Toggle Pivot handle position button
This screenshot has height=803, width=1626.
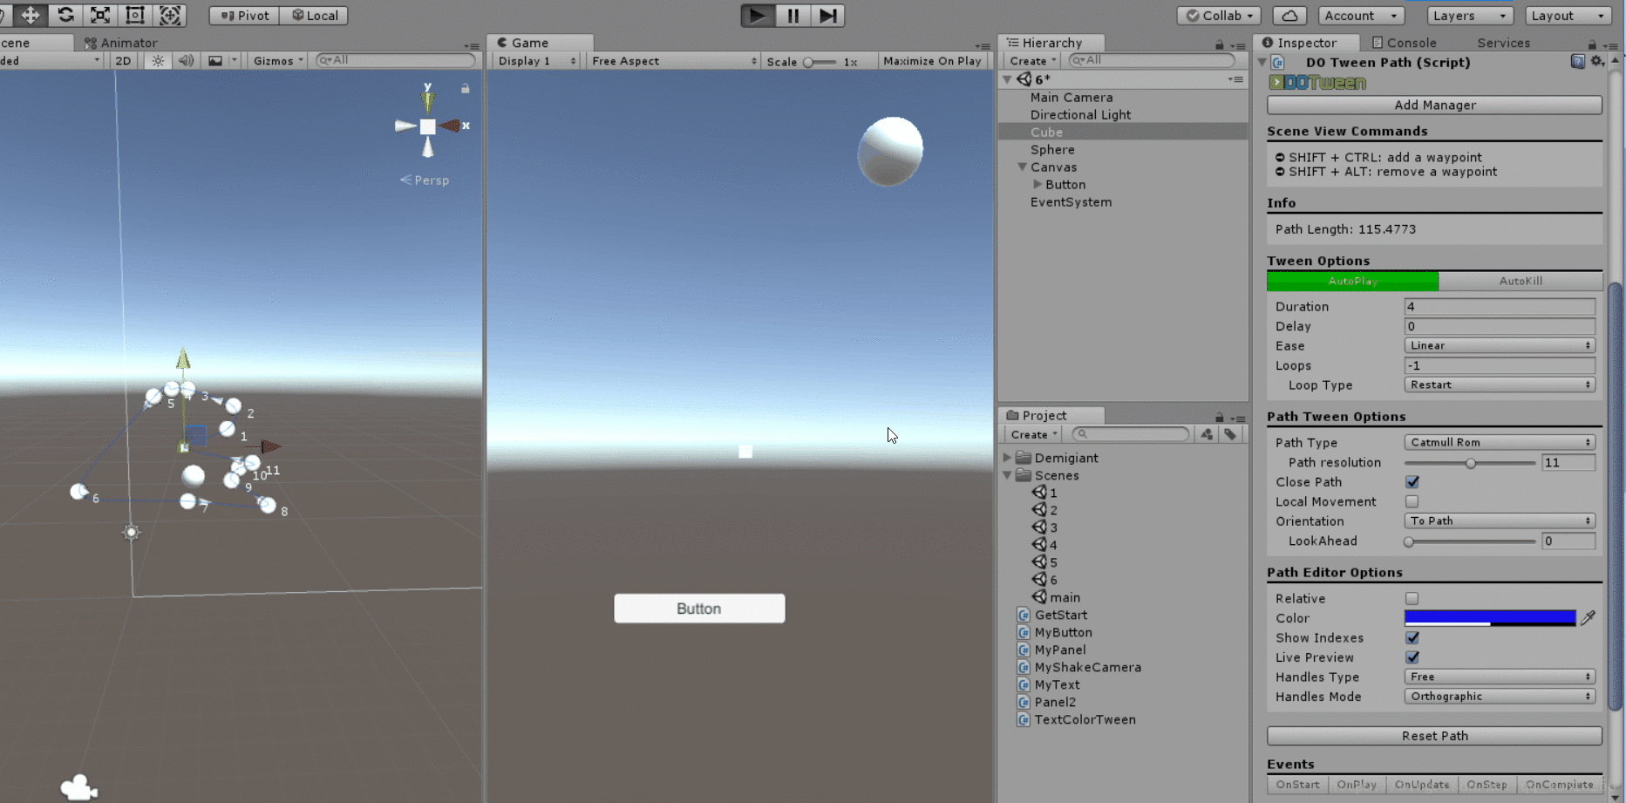point(244,16)
